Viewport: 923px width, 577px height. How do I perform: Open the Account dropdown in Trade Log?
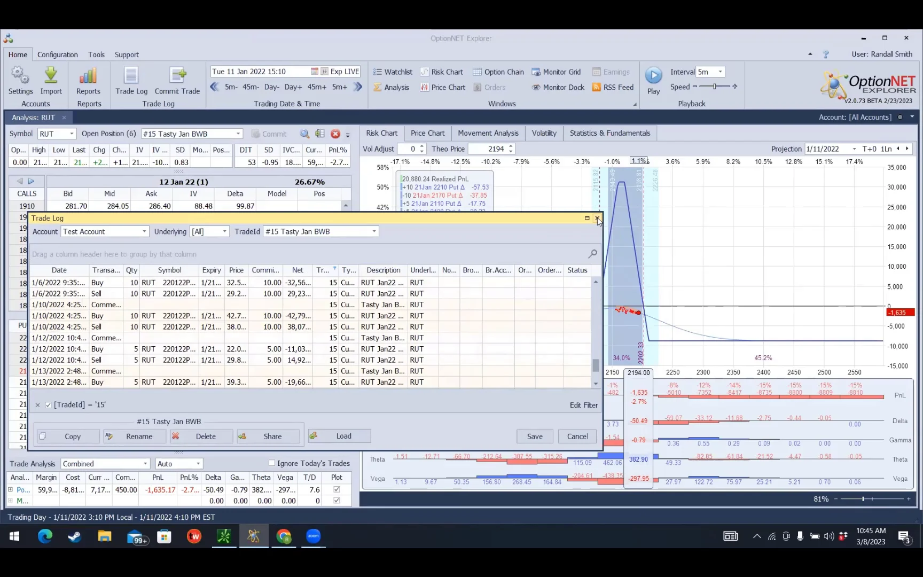pos(144,232)
